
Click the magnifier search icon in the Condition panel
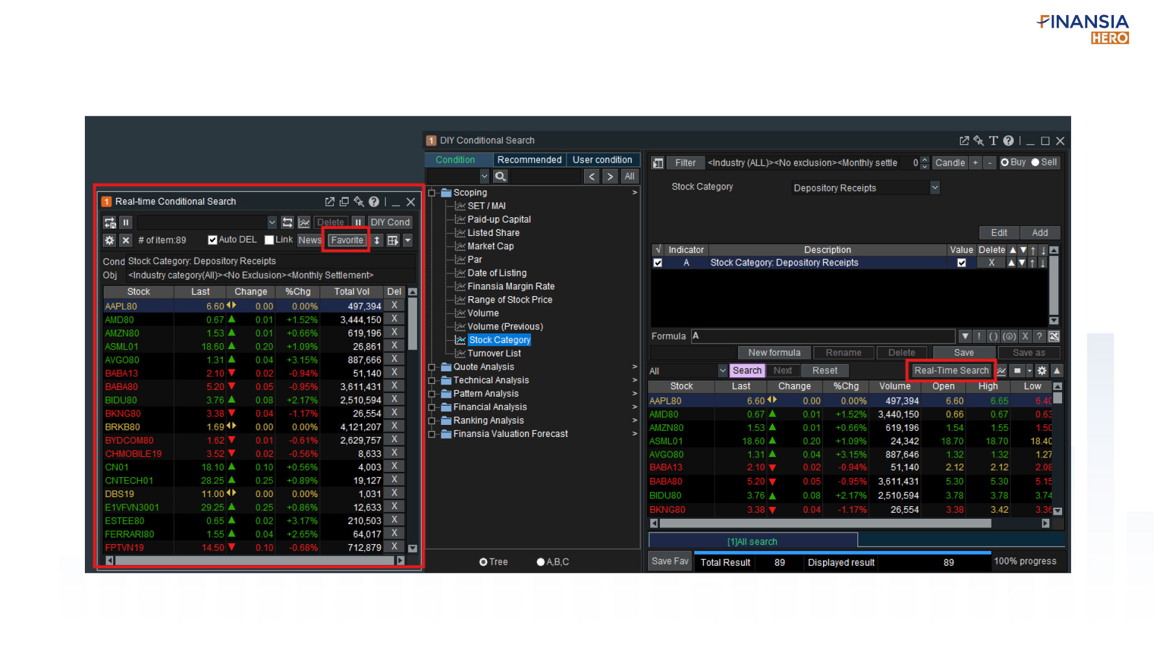[x=500, y=176]
